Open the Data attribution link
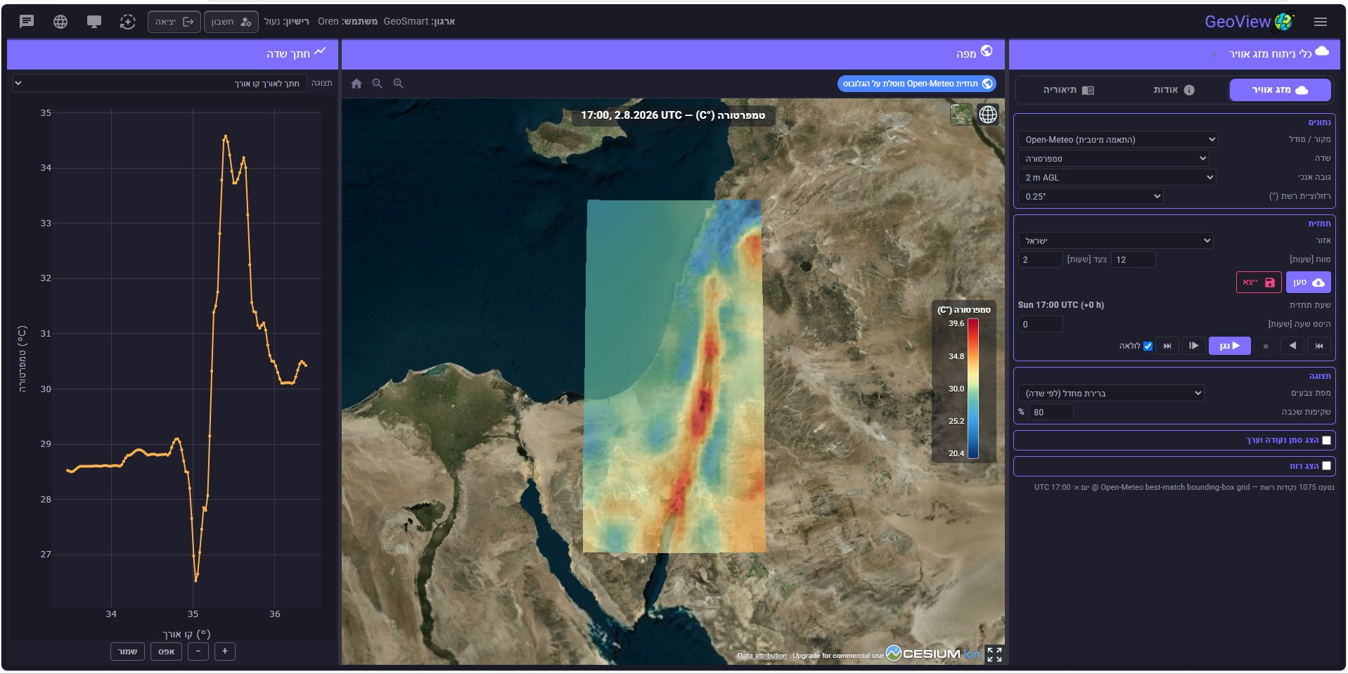Screen dimensions: 1348x674 (762, 656)
